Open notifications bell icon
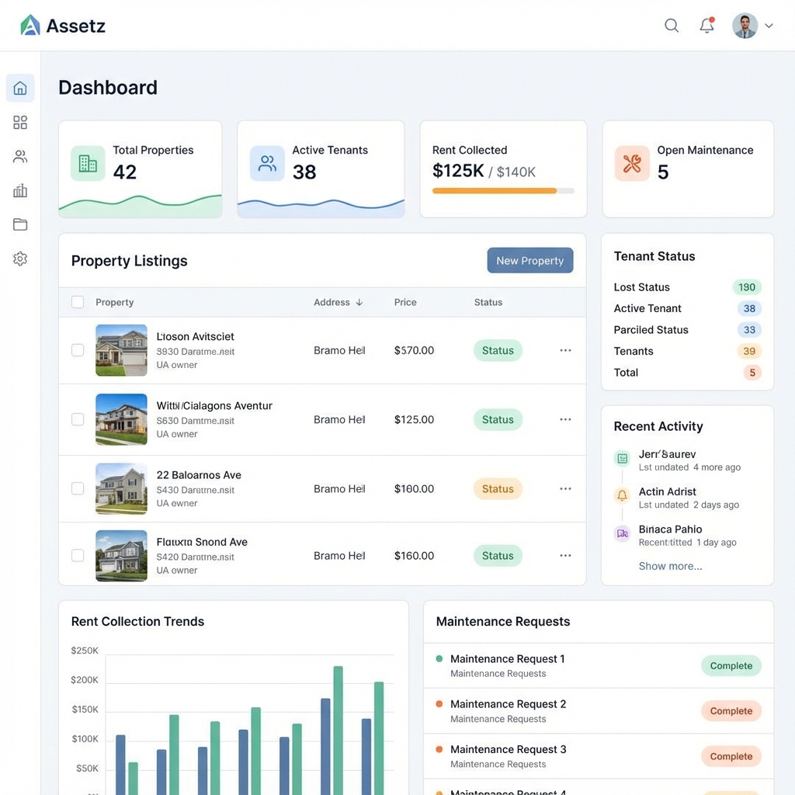This screenshot has height=795, width=795. point(706,26)
